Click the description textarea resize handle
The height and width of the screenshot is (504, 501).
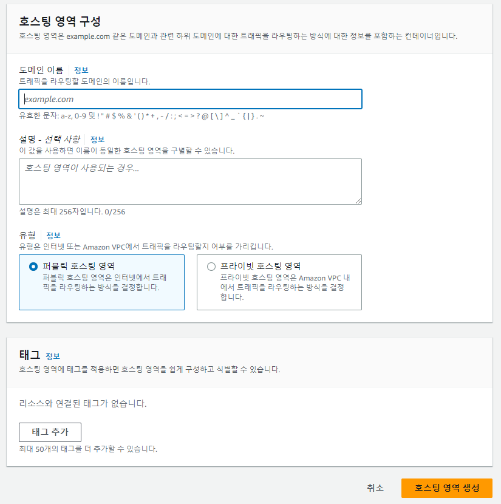358,201
